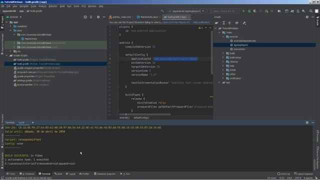Click defaultConfig{} breadcrumb below editor
The height and width of the screenshot is (180, 320).
[141, 118]
